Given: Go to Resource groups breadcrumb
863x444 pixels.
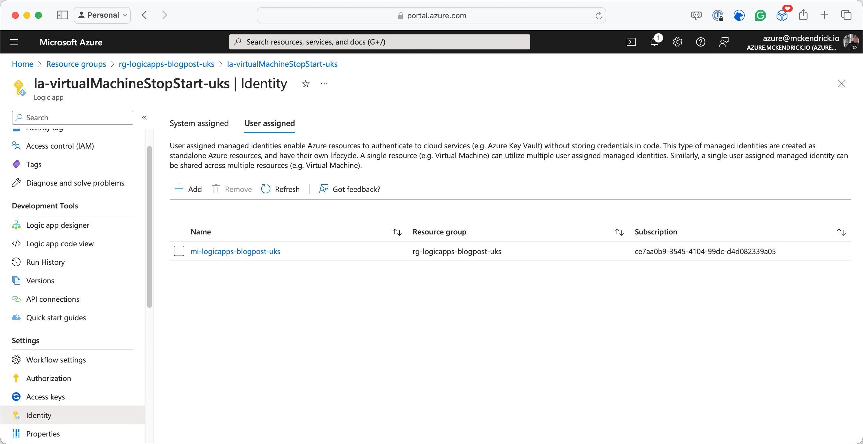Looking at the screenshot, I should point(76,64).
